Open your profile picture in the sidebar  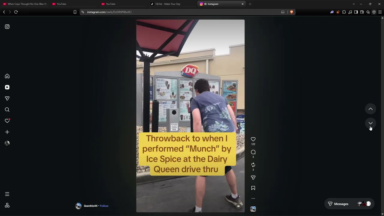pos(7,143)
